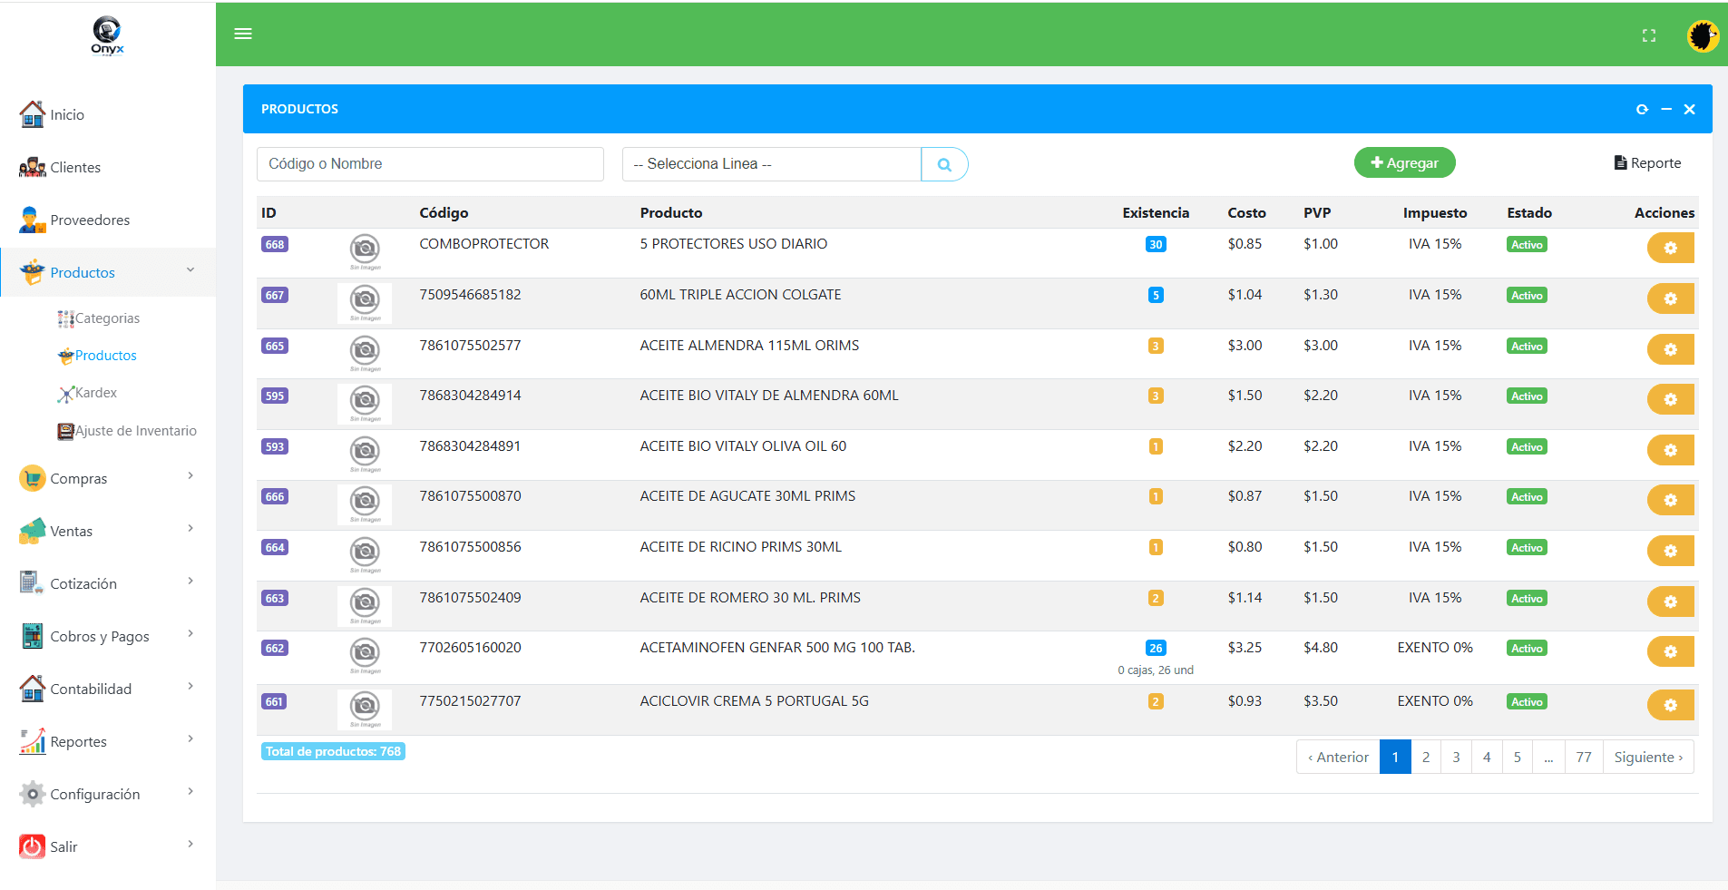Open gear actions for ACICLOVIR CREMA row

pyautogui.click(x=1671, y=705)
